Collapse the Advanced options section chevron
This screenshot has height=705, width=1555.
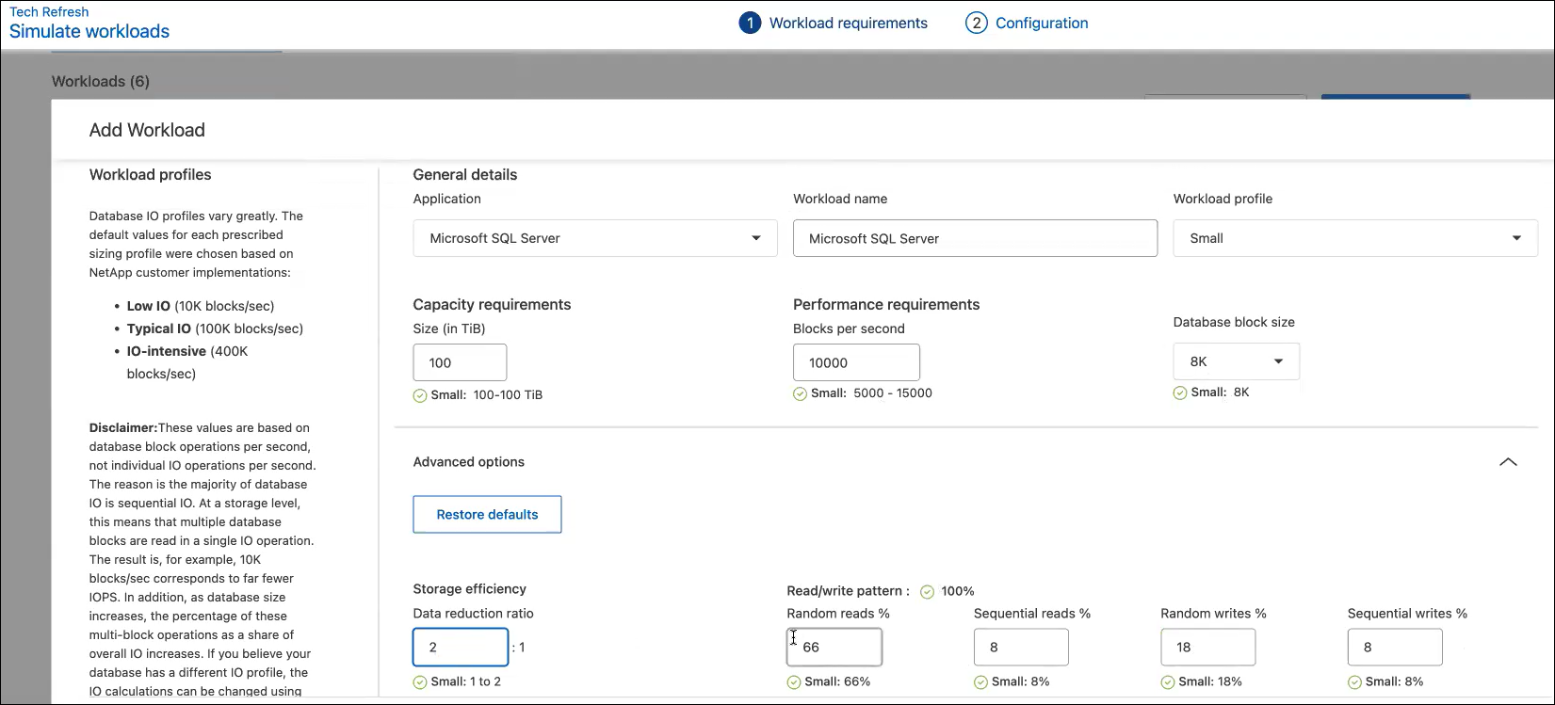[1508, 462]
